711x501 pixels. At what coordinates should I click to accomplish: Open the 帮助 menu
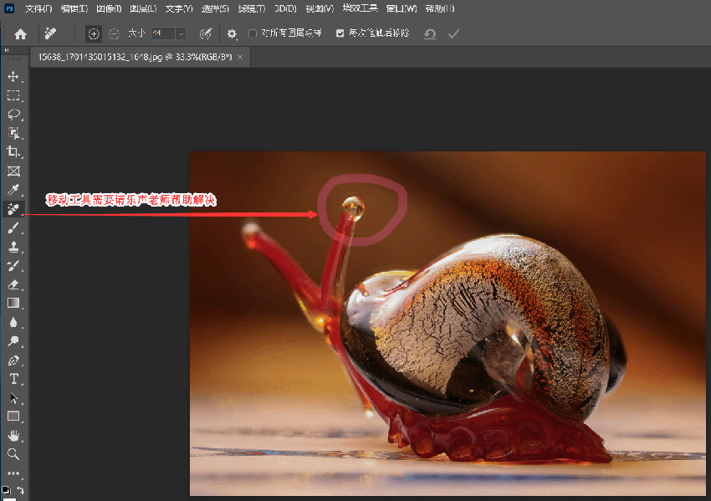[440, 8]
